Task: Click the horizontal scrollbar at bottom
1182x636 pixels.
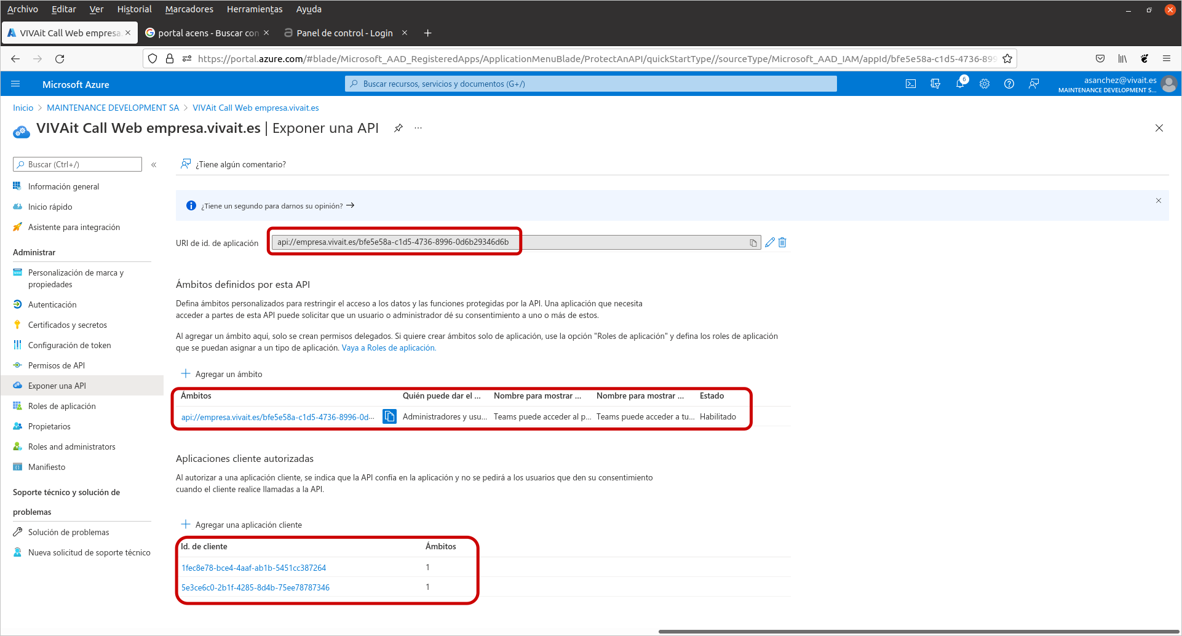Action: [x=919, y=631]
